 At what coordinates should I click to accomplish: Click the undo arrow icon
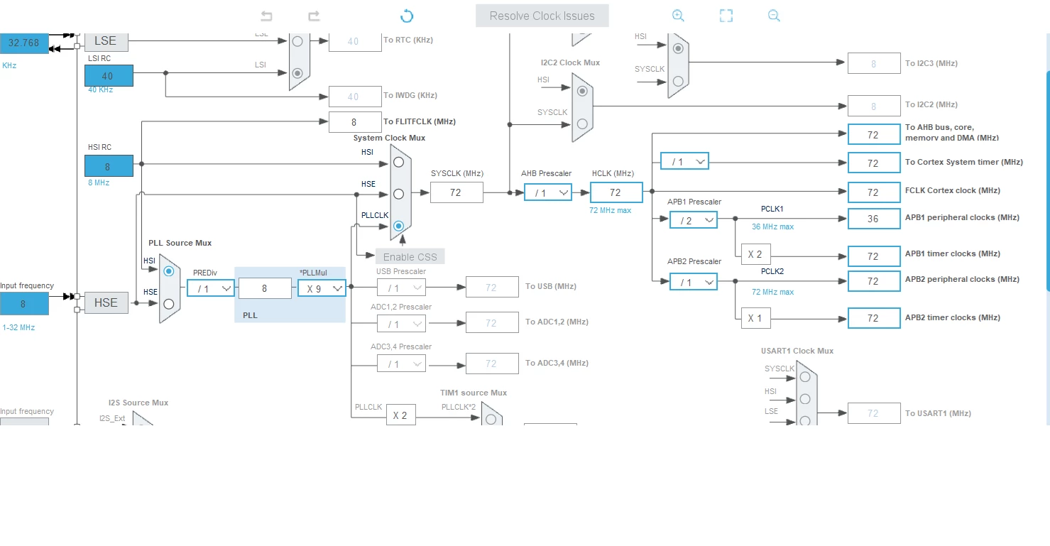tap(266, 16)
